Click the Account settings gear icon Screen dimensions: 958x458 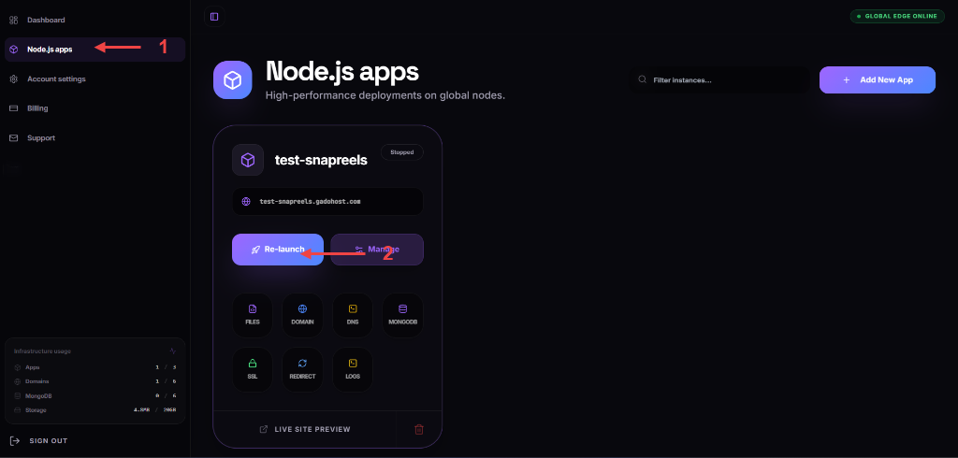pyautogui.click(x=13, y=79)
